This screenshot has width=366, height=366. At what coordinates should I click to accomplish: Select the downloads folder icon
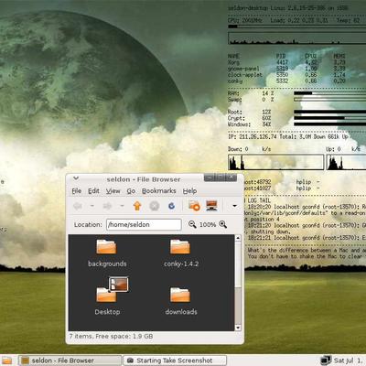point(180,295)
